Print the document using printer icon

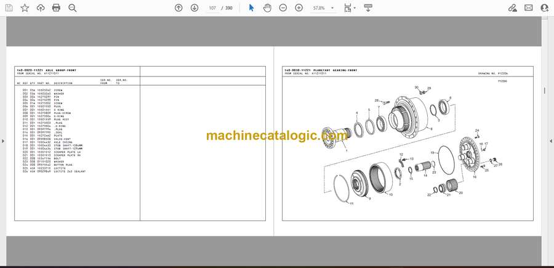click(57, 8)
